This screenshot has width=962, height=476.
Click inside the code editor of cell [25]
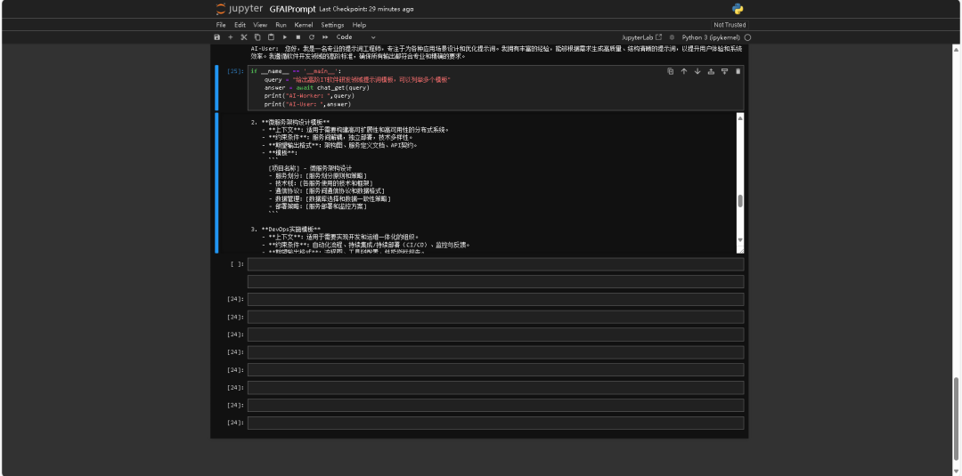pyautogui.click(x=496, y=87)
